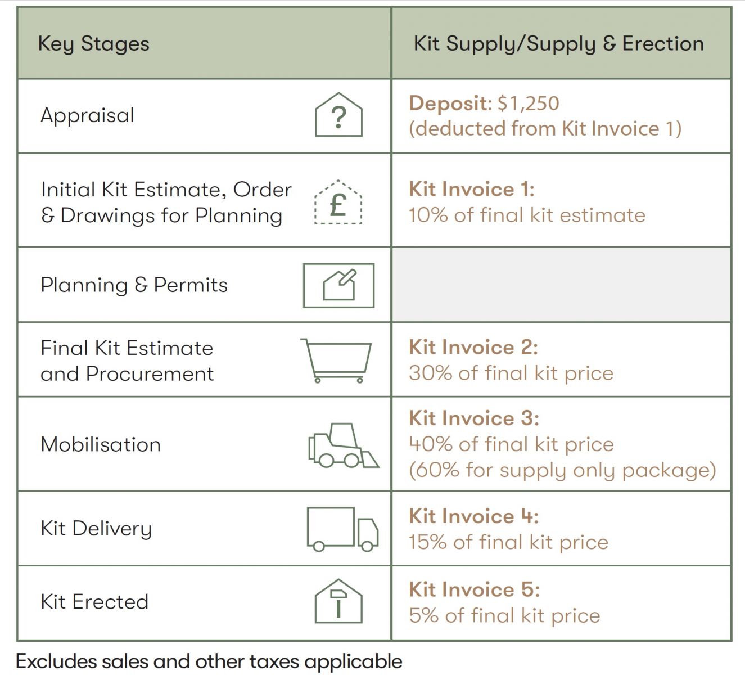Click the Final Kit Estimate and Procurement label
The image size is (745, 675).
point(127,361)
